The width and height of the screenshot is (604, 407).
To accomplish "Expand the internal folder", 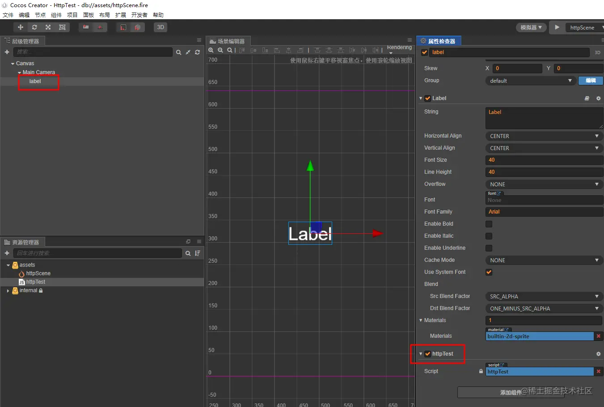I will pyautogui.click(x=8, y=291).
